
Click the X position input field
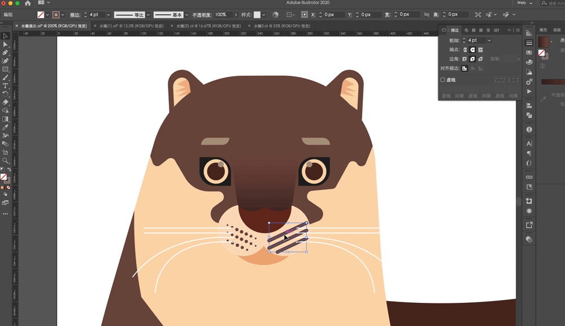(334, 15)
